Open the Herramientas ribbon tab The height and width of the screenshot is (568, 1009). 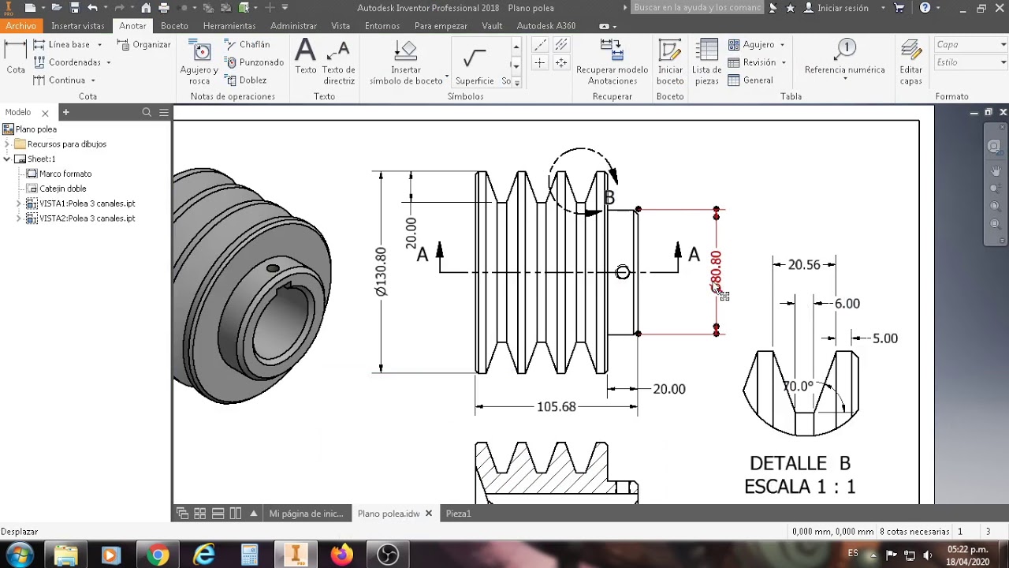click(x=229, y=26)
